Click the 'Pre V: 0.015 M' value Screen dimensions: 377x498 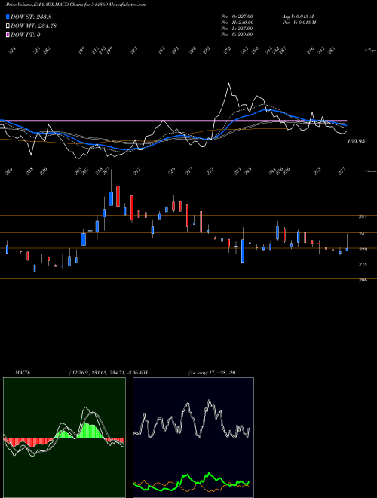(299, 23)
